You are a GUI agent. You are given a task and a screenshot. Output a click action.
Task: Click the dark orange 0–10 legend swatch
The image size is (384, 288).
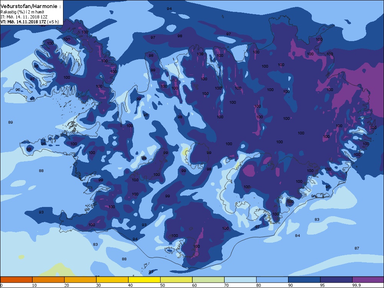[x=16, y=280]
